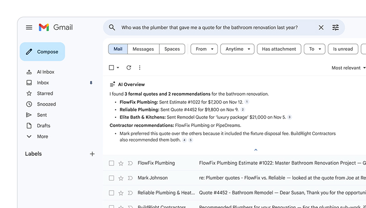This screenshot has height=208, width=366.
Task: Click inside the search query field
Action: [x=210, y=27]
